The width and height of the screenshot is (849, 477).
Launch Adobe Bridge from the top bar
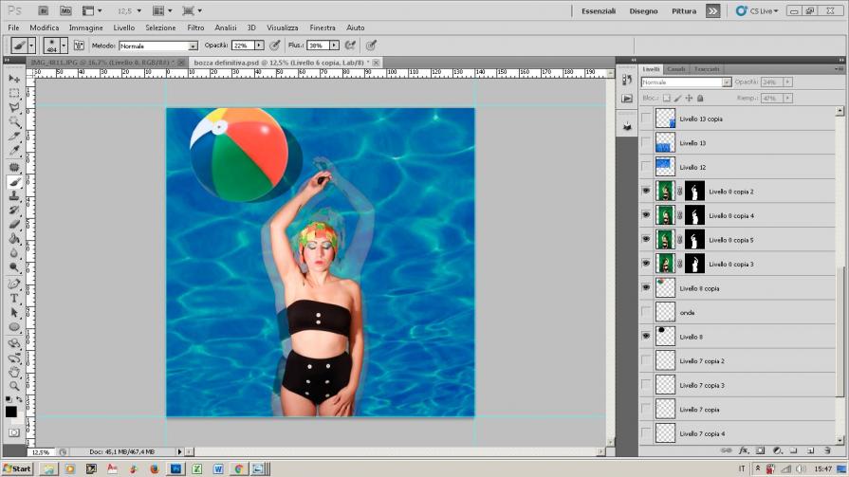[x=45, y=10]
